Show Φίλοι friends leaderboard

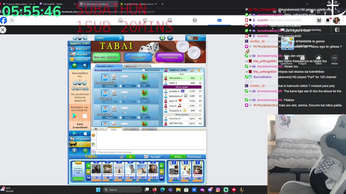point(178,157)
